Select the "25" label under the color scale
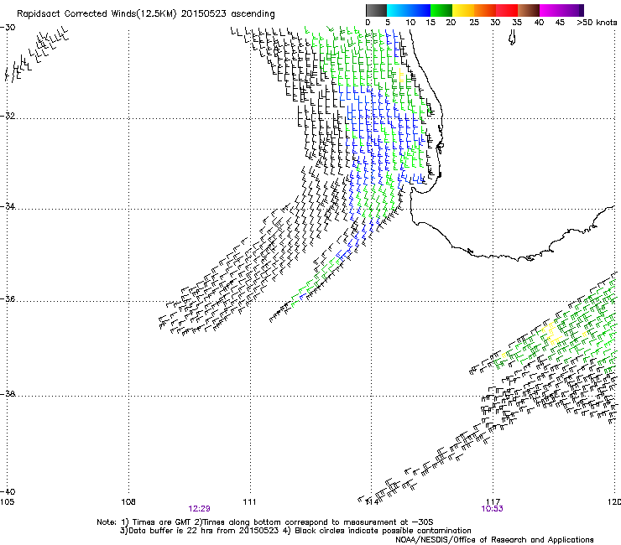621x545 pixels. [x=474, y=23]
